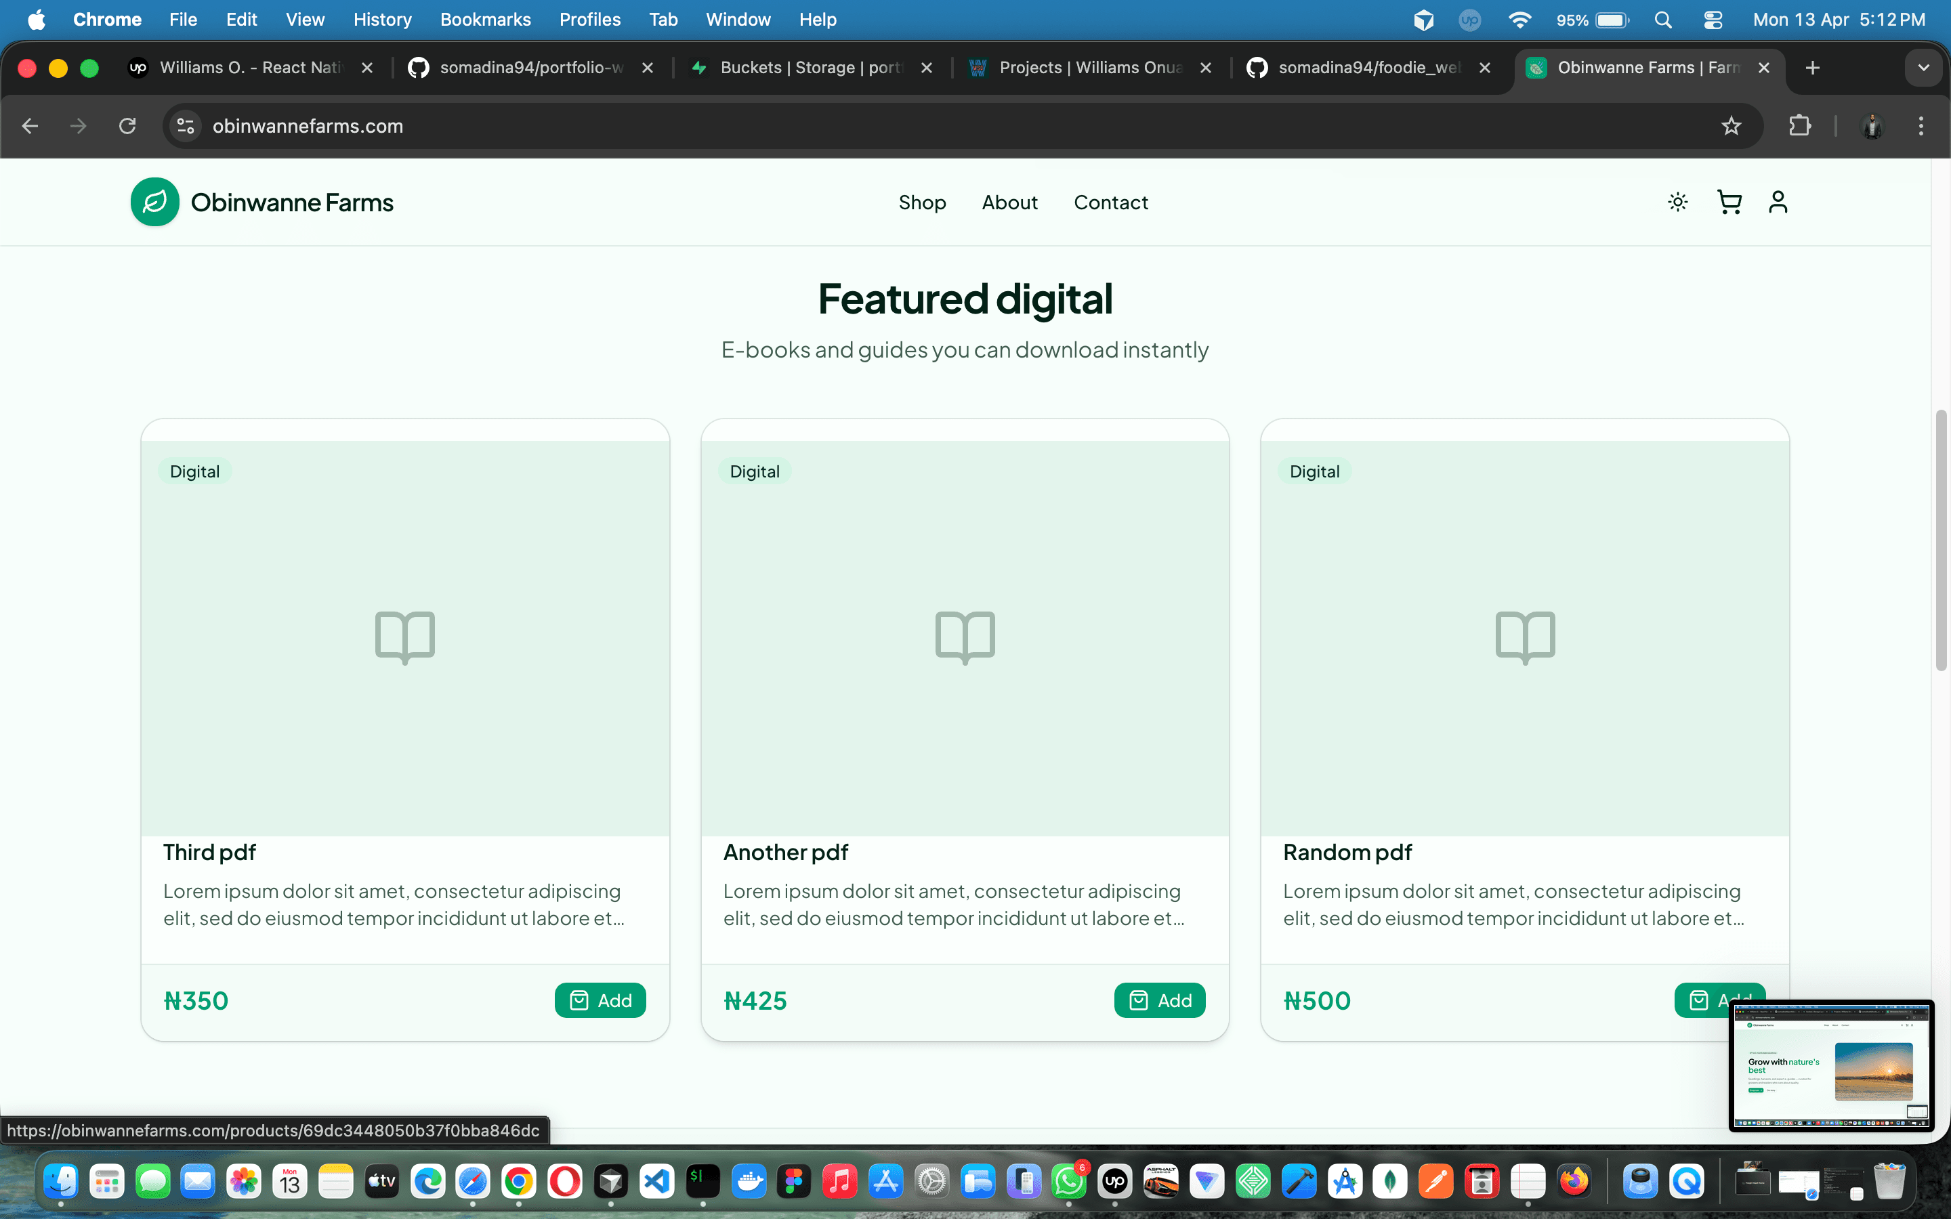The height and width of the screenshot is (1219, 1951).
Task: Launch Figma from the Dock
Action: 794,1181
